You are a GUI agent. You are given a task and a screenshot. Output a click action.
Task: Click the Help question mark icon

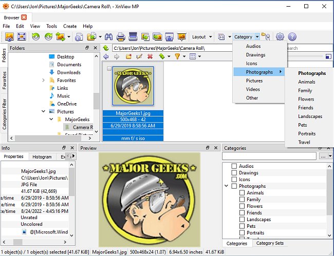[x=292, y=37]
